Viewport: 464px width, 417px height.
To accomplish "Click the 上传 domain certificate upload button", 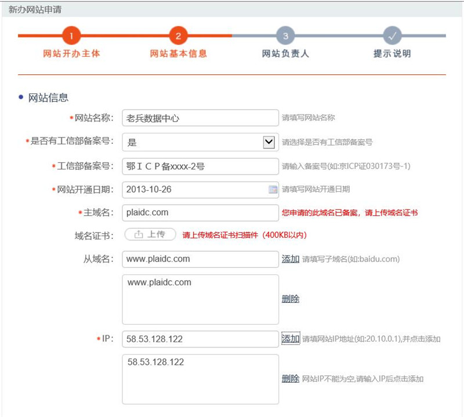I will [150, 234].
